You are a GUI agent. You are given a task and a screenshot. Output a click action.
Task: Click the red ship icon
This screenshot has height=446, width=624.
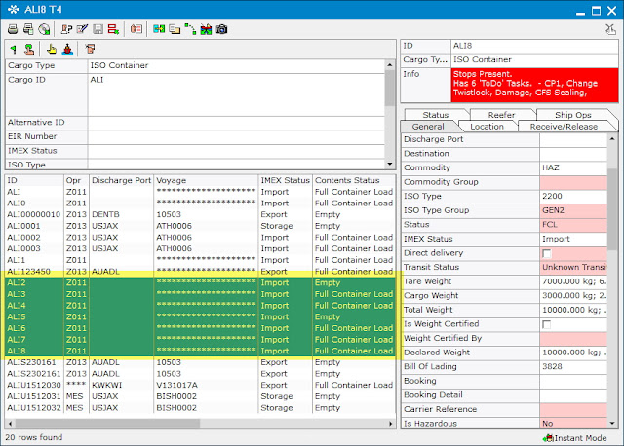[67, 50]
